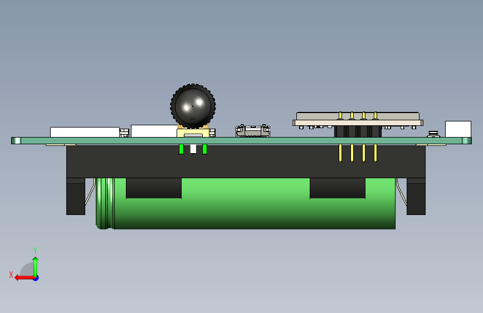
Task: Select the black round knob on the board
Action: pyautogui.click(x=193, y=106)
